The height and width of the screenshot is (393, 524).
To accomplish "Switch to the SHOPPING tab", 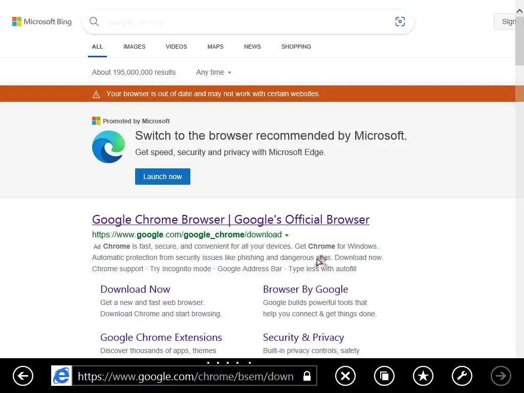I will point(296,47).
